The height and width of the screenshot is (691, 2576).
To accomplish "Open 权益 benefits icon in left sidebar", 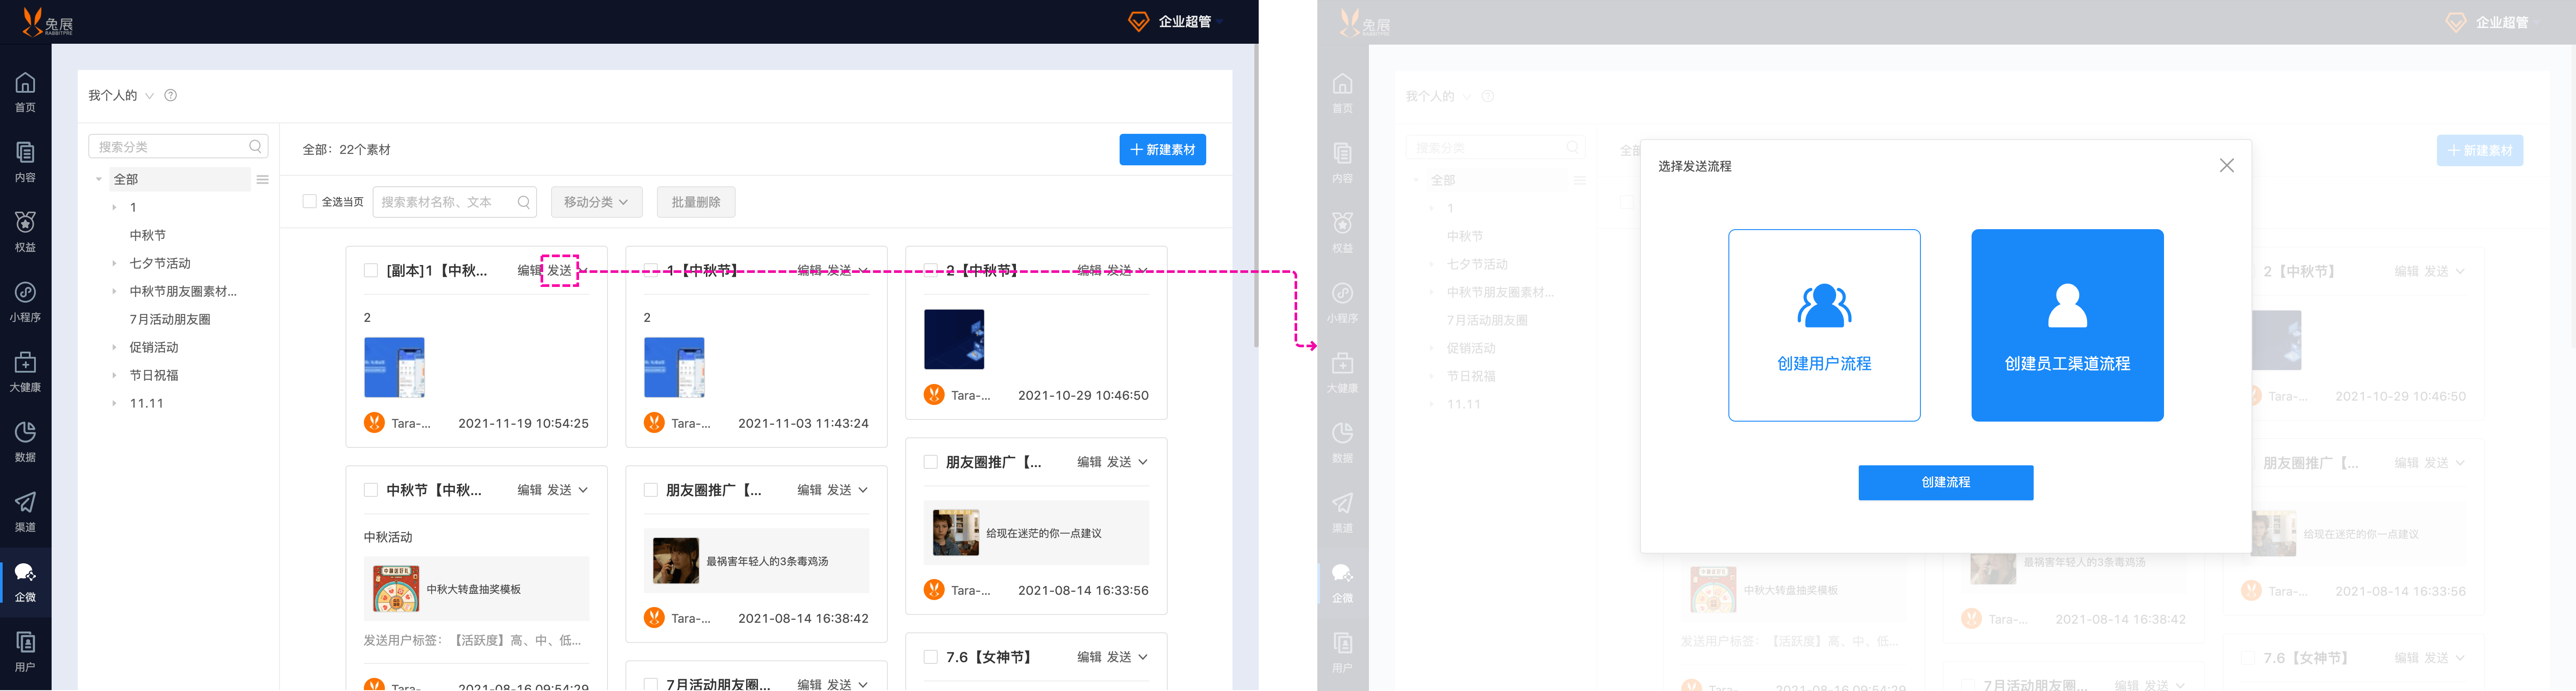I will 25,222.
